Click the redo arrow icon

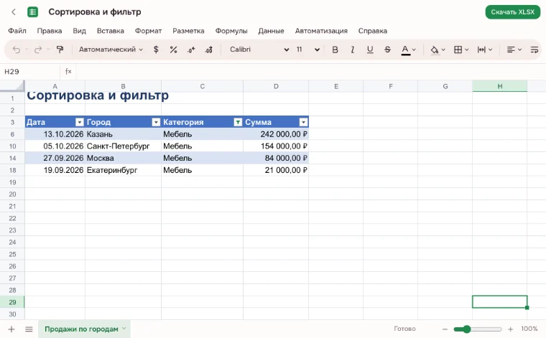click(38, 50)
